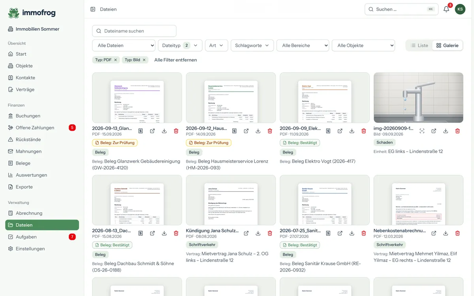This screenshot has height=296, width=474.
Task: Open Objekte in sidebar
Action: [x=42, y=66]
